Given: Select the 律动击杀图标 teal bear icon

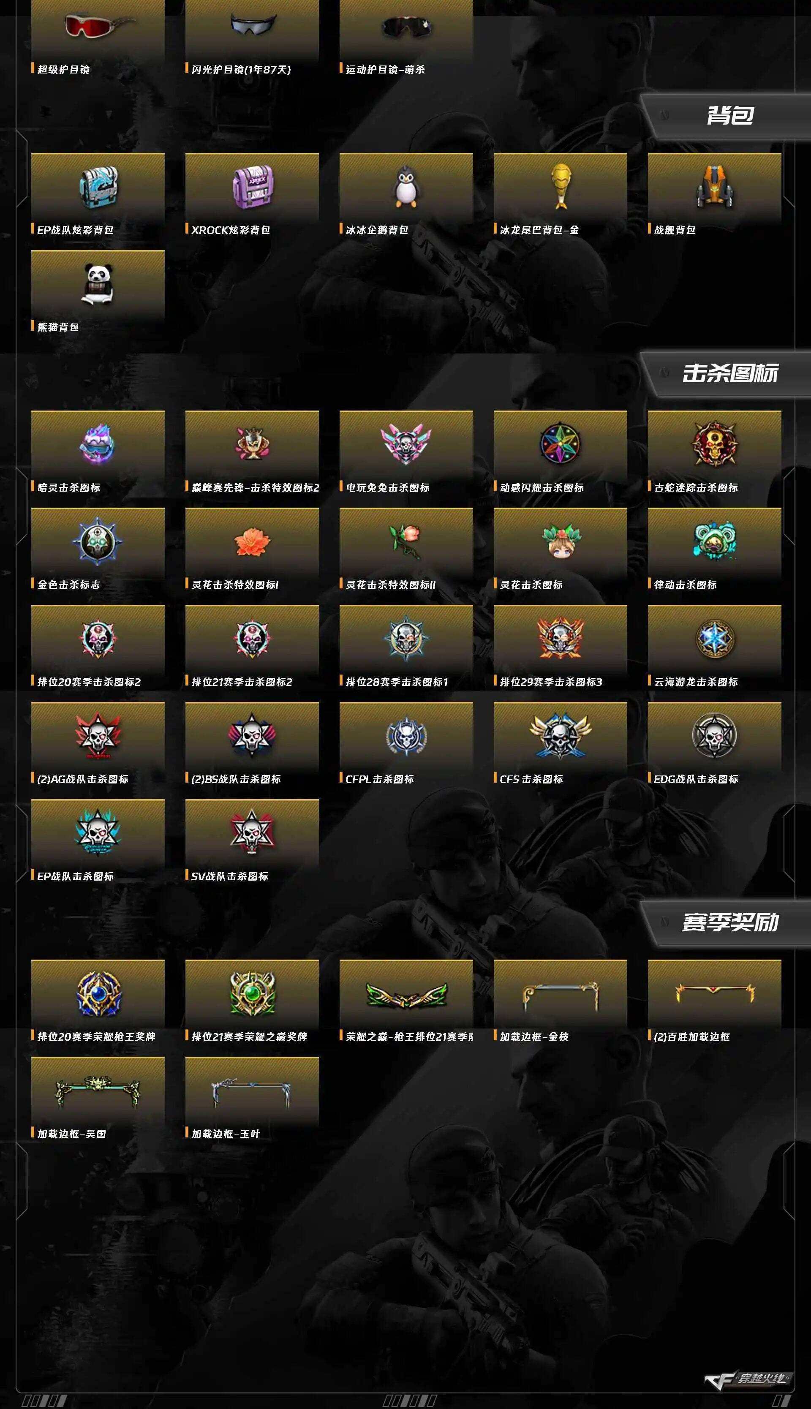Looking at the screenshot, I should pyautogui.click(x=715, y=540).
